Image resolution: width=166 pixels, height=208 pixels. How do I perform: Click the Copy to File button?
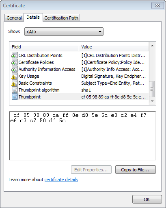click(x=136, y=170)
